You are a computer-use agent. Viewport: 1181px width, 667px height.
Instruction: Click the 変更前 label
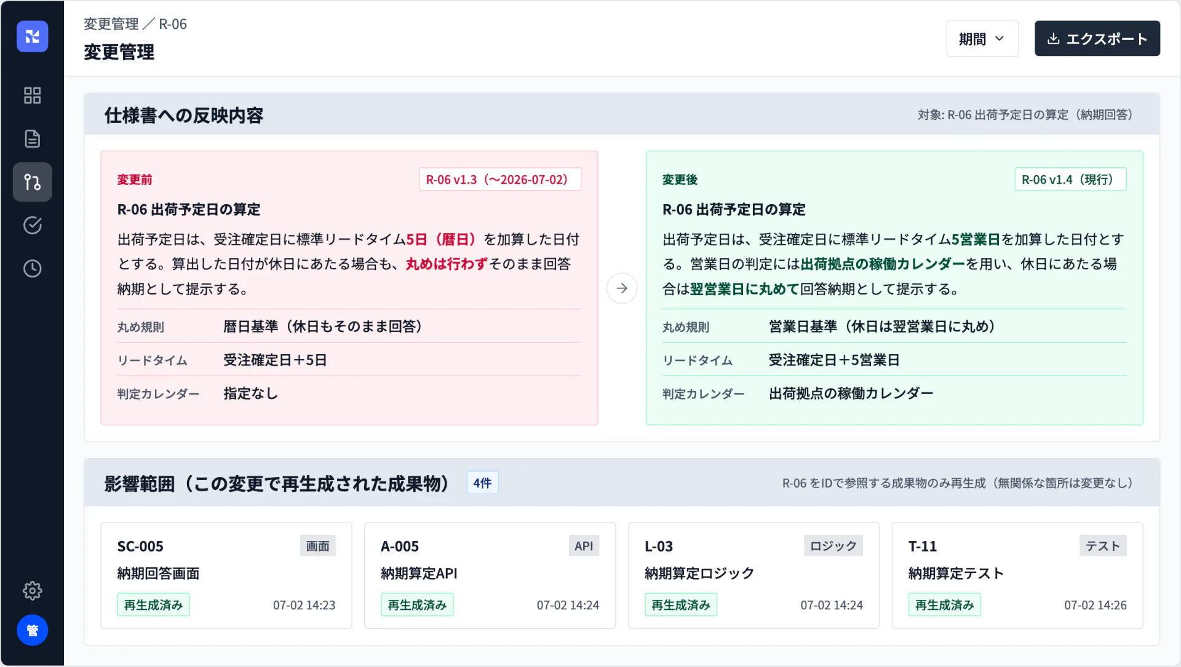[135, 180]
